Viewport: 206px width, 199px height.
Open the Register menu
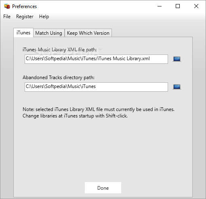pos(25,17)
